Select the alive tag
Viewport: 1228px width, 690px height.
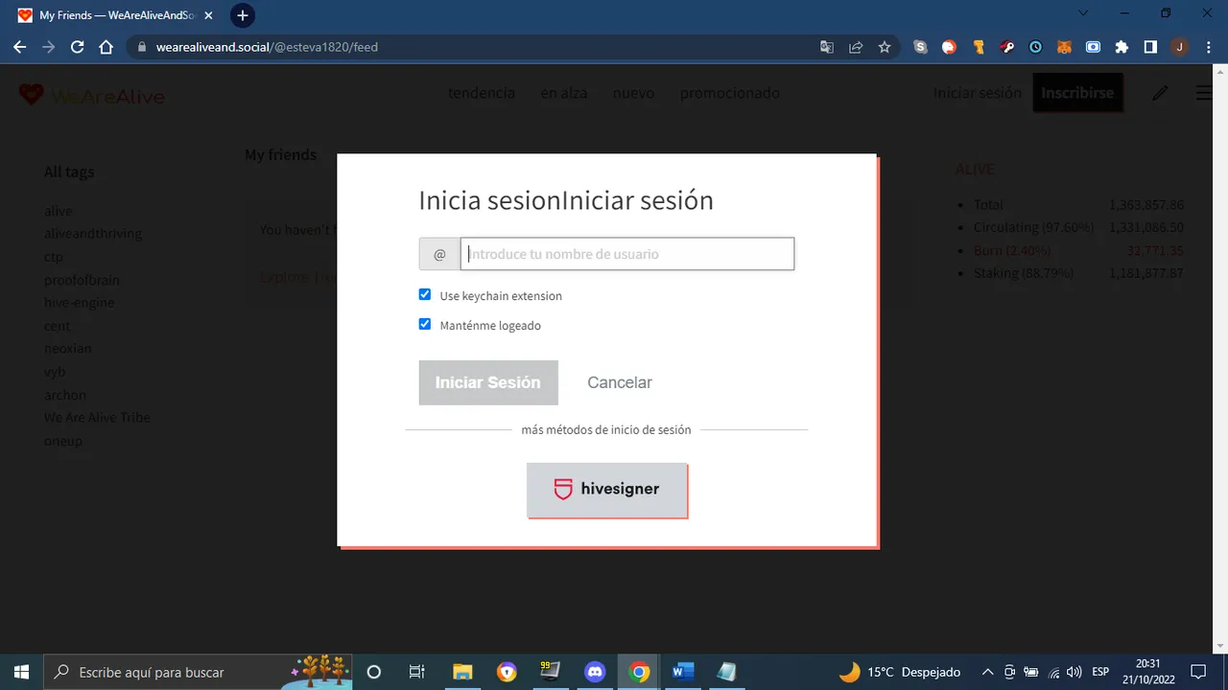(x=58, y=211)
